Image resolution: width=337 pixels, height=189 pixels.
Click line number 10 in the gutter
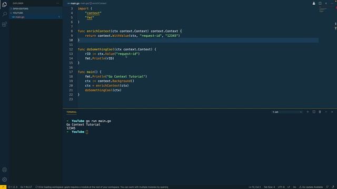tap(71, 40)
